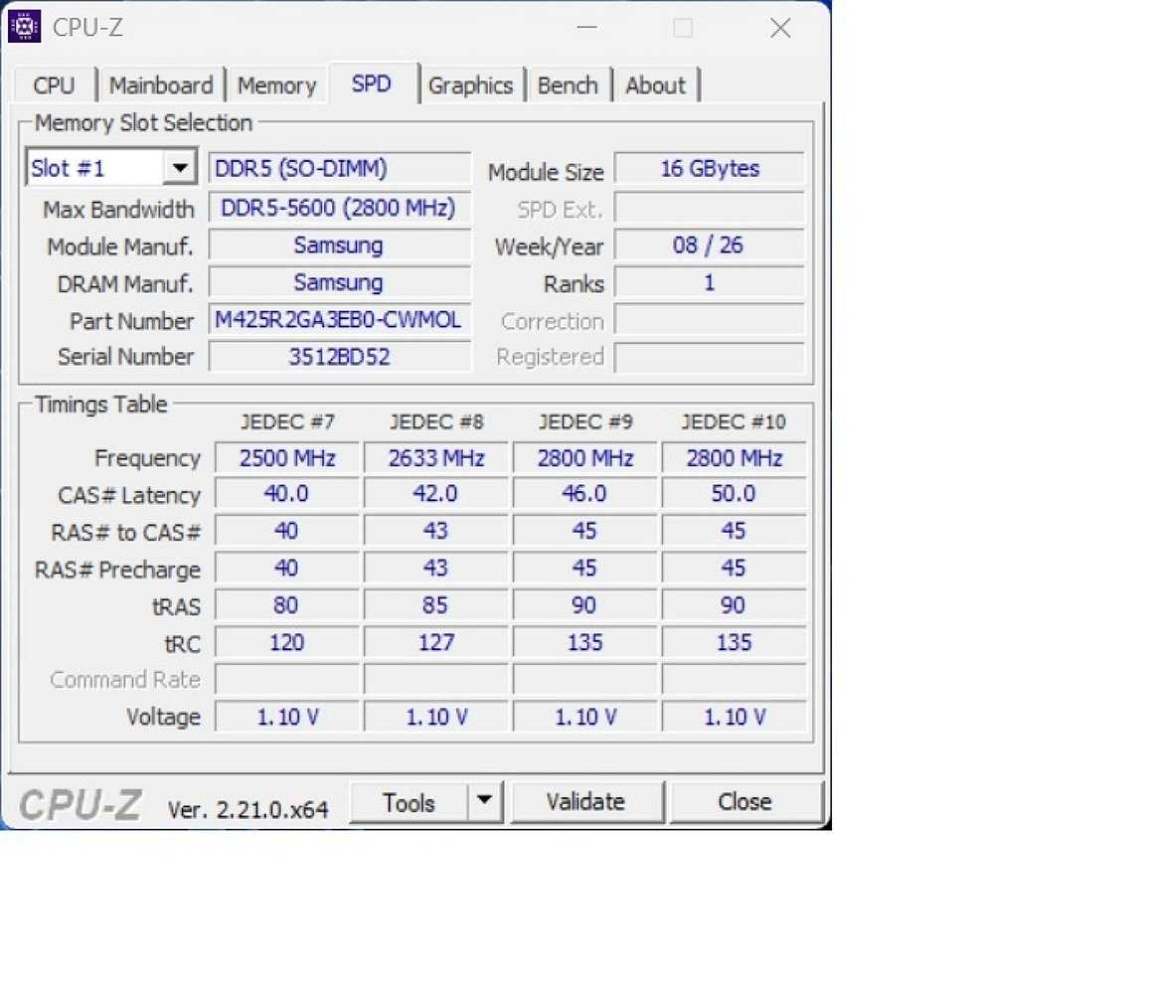Click the JEDEC #7 column header
Viewport: 1150px width, 993px height.
click(x=287, y=421)
